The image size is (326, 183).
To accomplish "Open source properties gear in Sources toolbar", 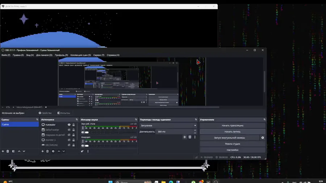I will (53, 151).
